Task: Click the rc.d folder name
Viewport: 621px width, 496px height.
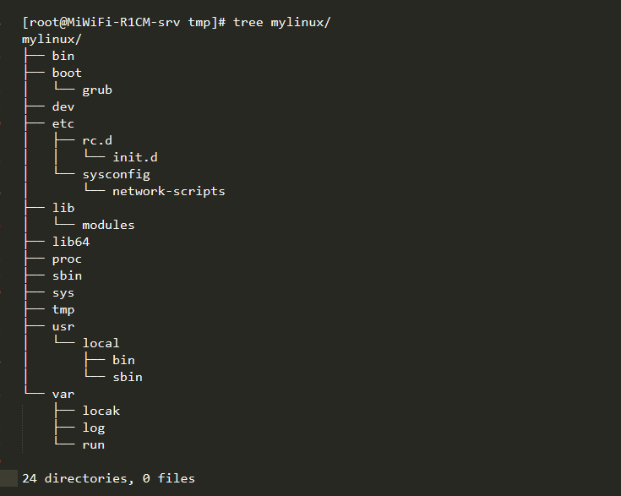Action: click(x=97, y=140)
